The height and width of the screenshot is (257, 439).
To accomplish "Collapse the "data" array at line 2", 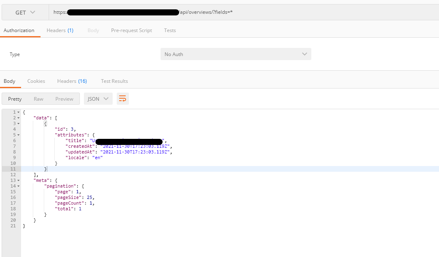I will [19, 118].
